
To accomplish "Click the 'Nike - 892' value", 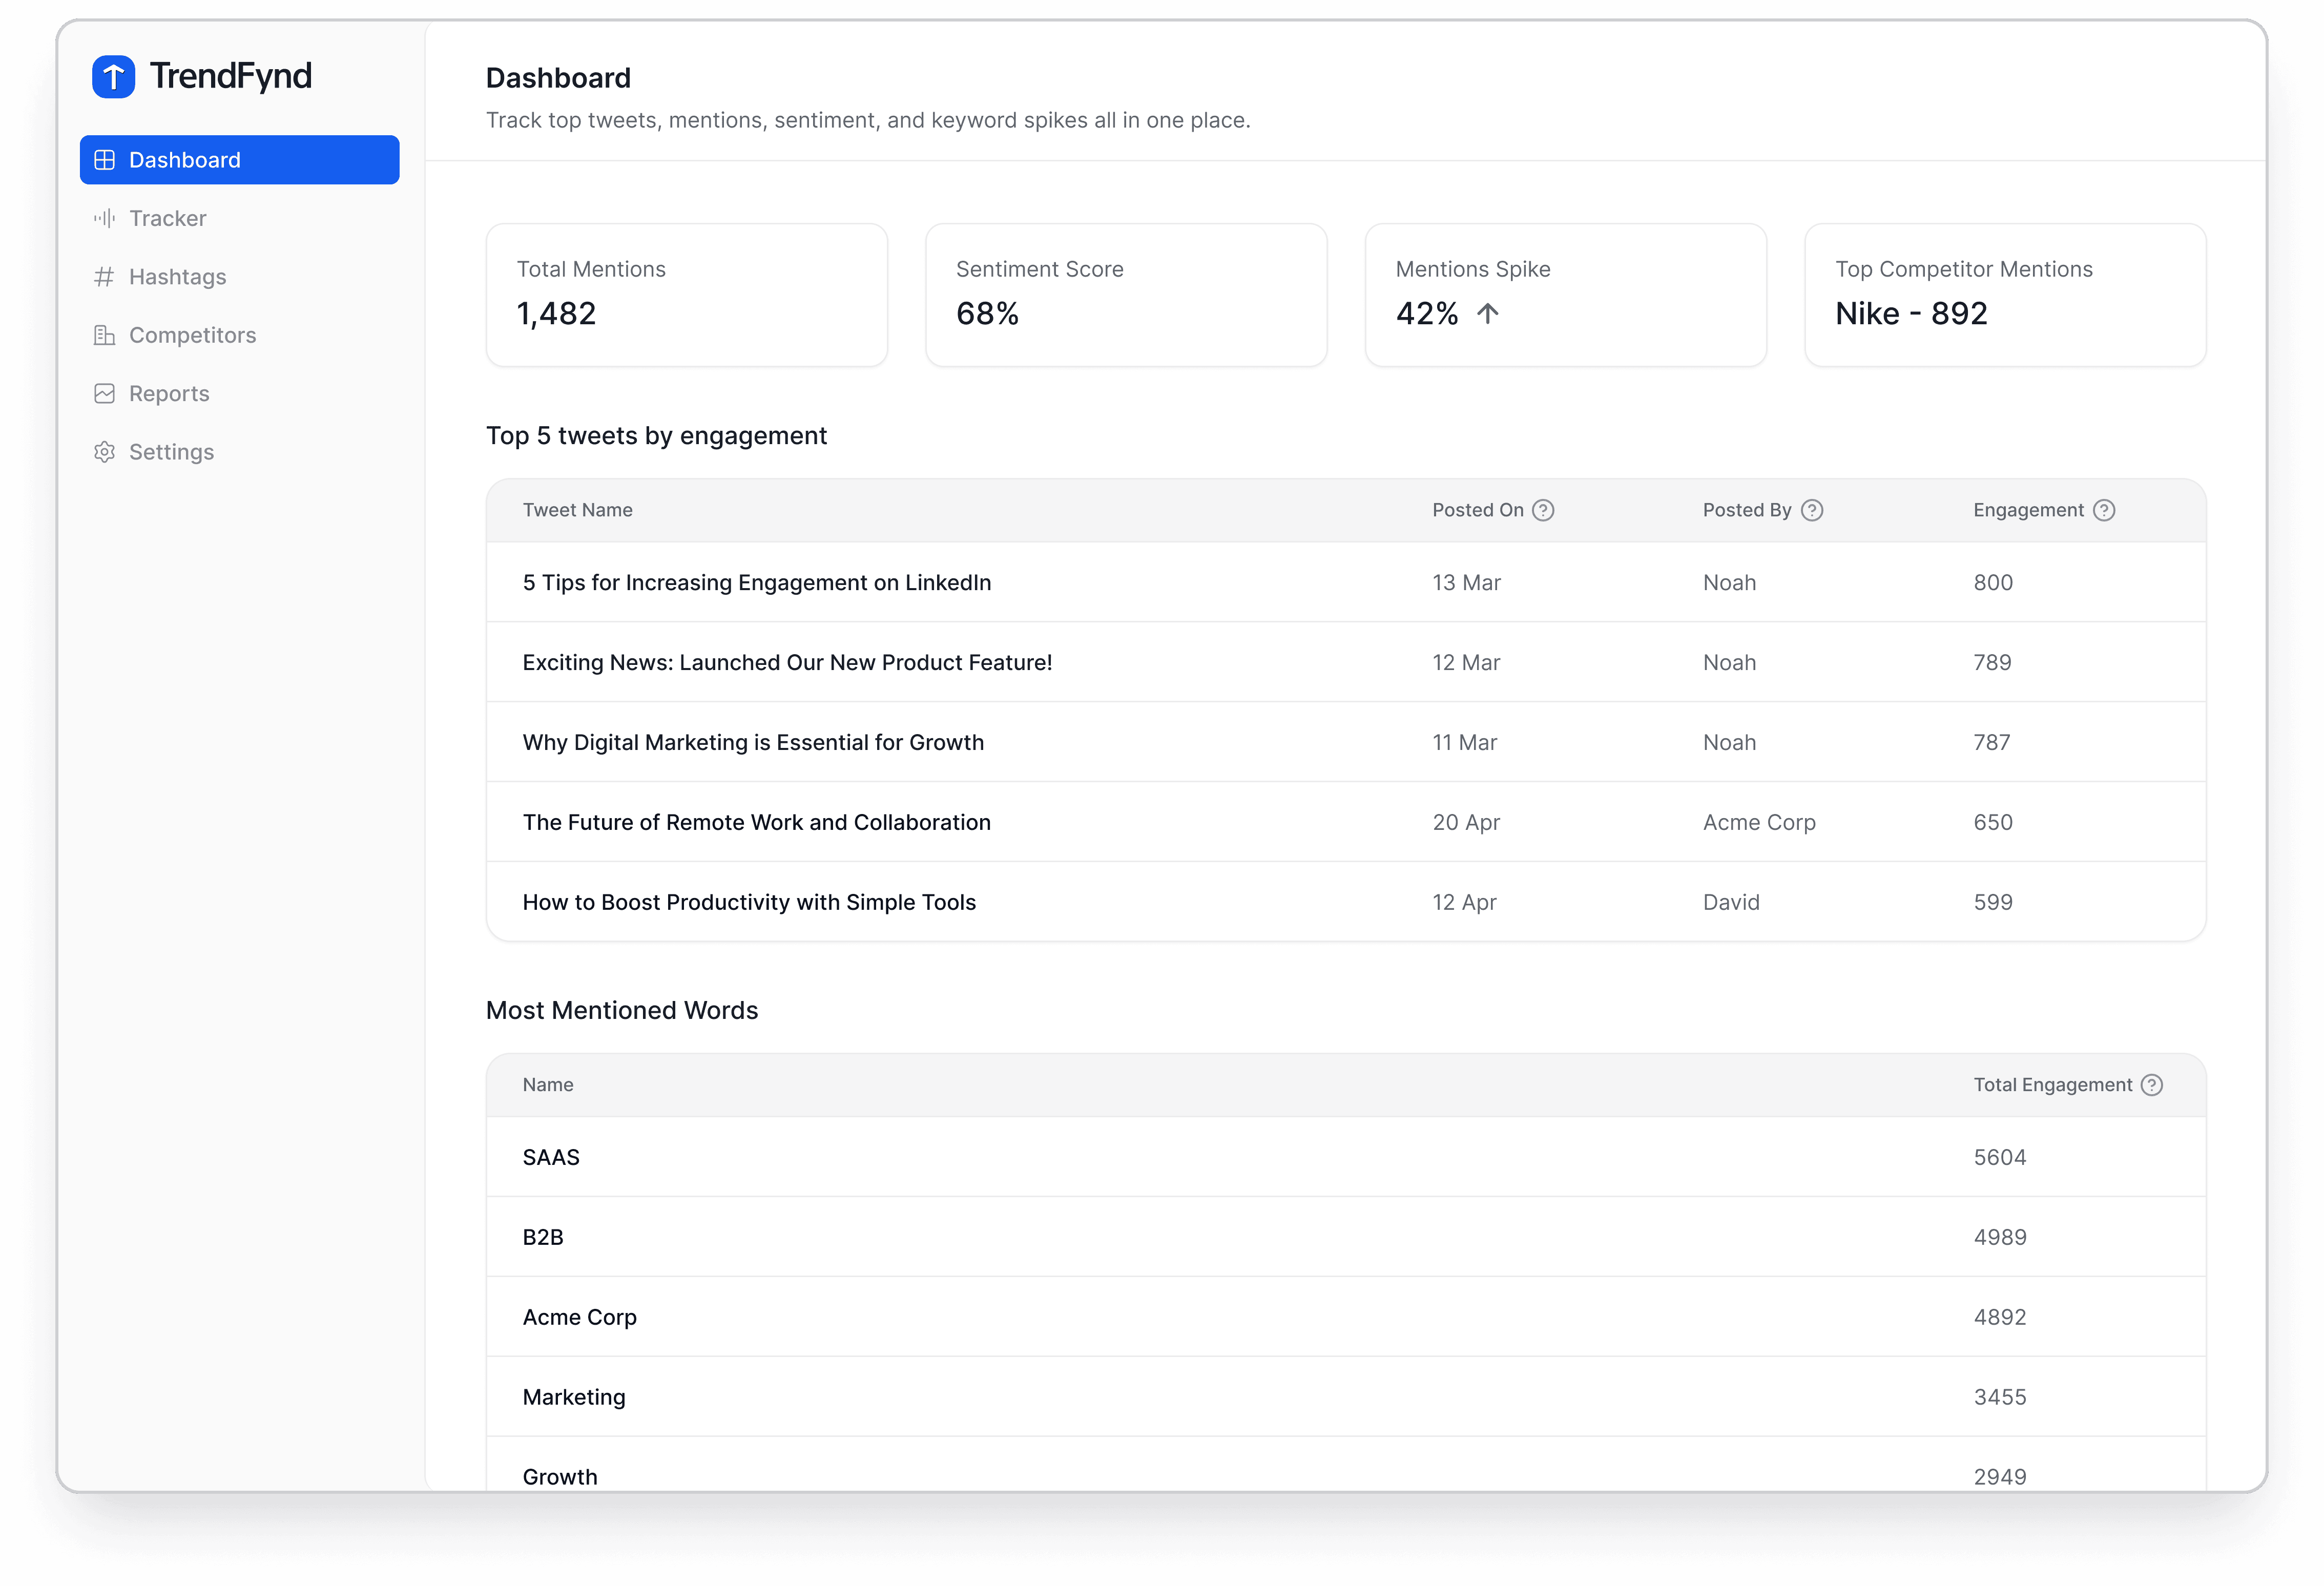I will (x=1911, y=314).
